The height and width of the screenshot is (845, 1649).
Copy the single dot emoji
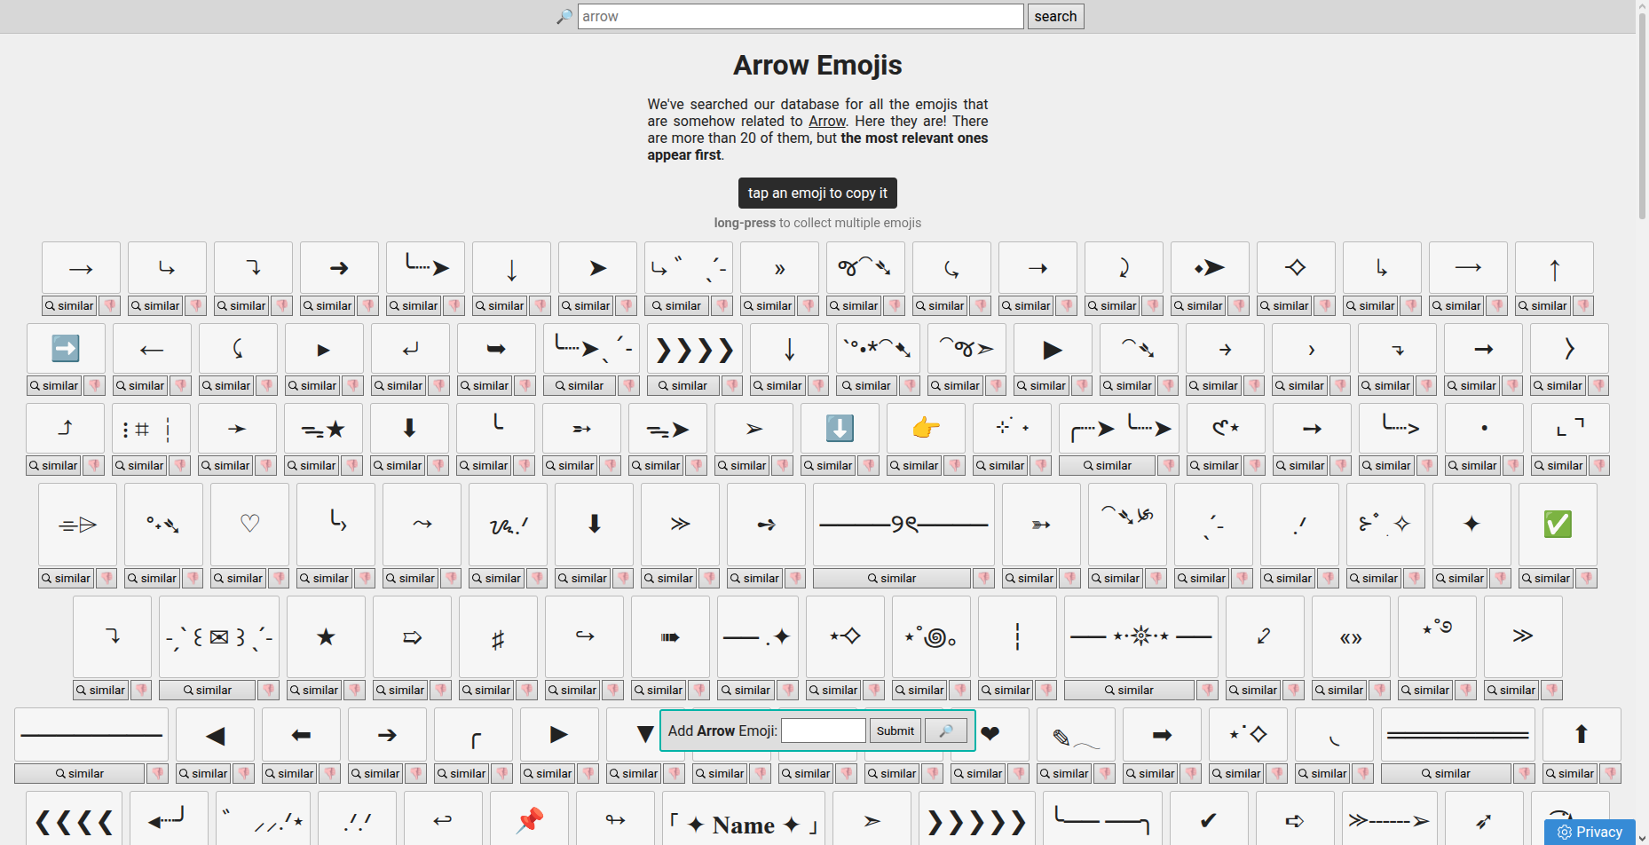pyautogui.click(x=1484, y=428)
